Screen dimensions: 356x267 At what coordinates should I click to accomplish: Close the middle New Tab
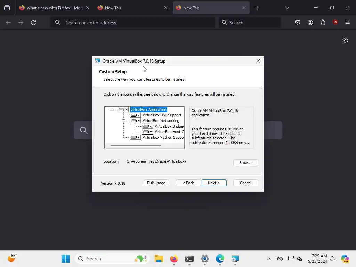pos(166,8)
